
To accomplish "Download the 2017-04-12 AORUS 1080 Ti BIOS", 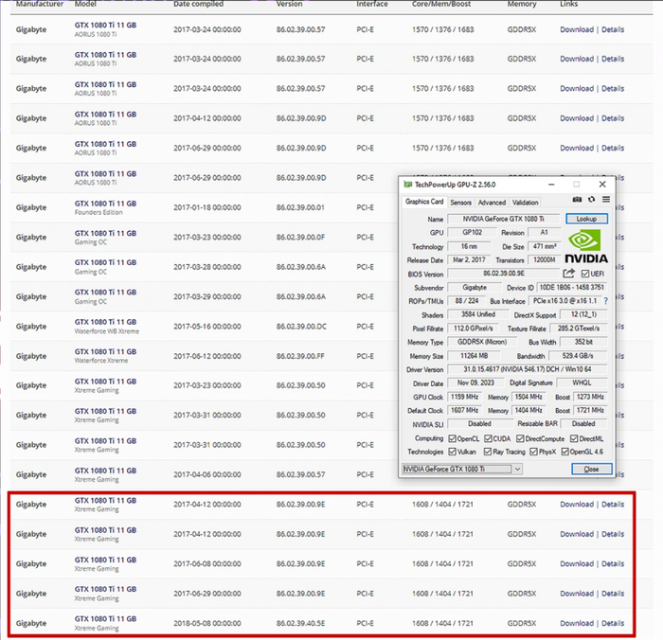I will 577,118.
